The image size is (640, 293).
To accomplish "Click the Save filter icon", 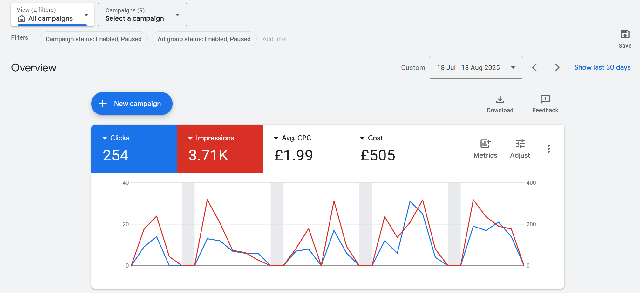I will click(625, 34).
